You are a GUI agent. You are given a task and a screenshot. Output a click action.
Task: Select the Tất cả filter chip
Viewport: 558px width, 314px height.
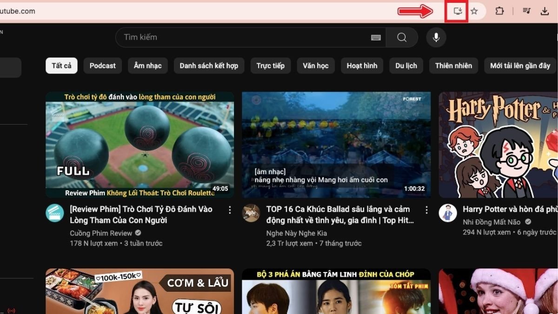coord(61,66)
